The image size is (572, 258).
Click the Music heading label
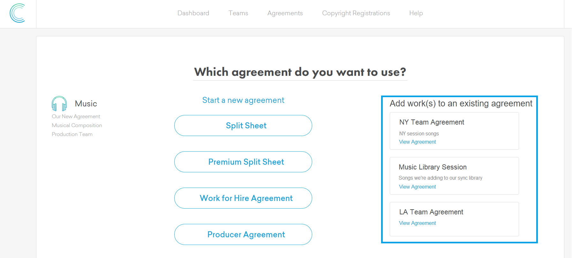coord(86,104)
